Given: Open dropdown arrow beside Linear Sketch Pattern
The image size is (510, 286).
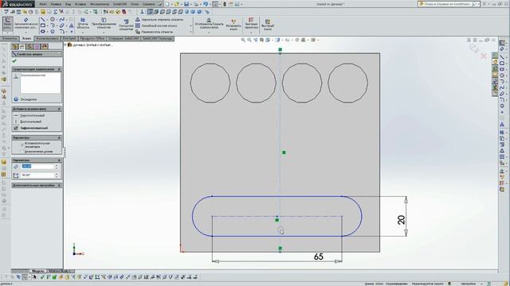Looking at the screenshot, I should (190, 25).
